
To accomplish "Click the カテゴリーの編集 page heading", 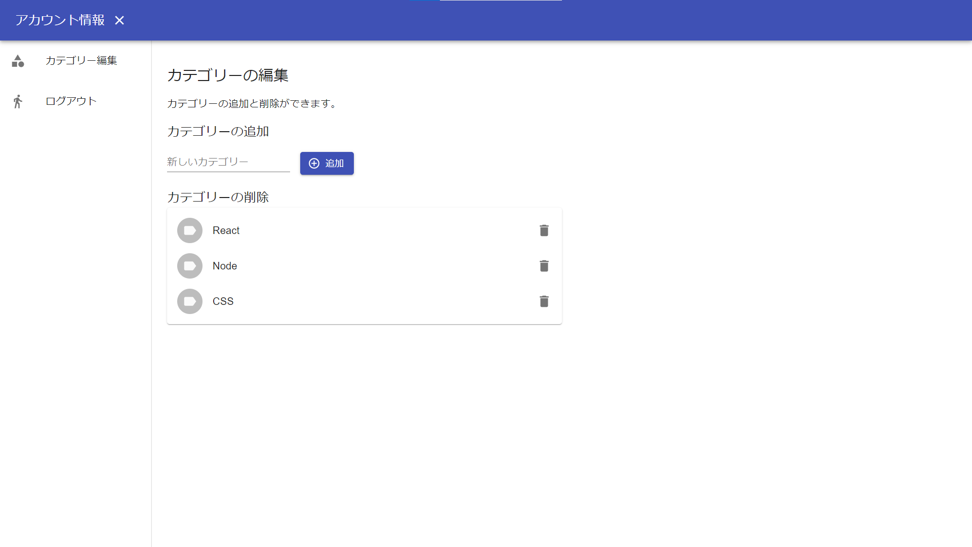I will click(x=228, y=75).
